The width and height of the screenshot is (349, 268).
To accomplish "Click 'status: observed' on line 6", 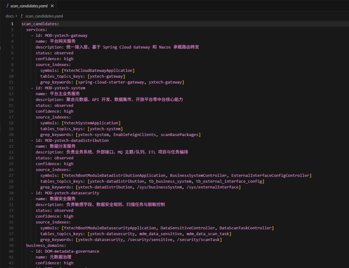I will pyautogui.click(x=55, y=53).
